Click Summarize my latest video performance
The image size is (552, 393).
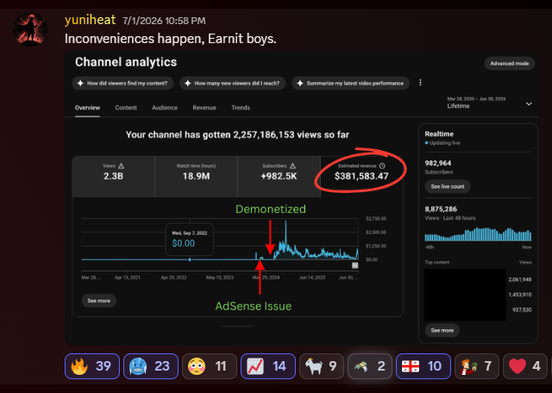click(351, 84)
